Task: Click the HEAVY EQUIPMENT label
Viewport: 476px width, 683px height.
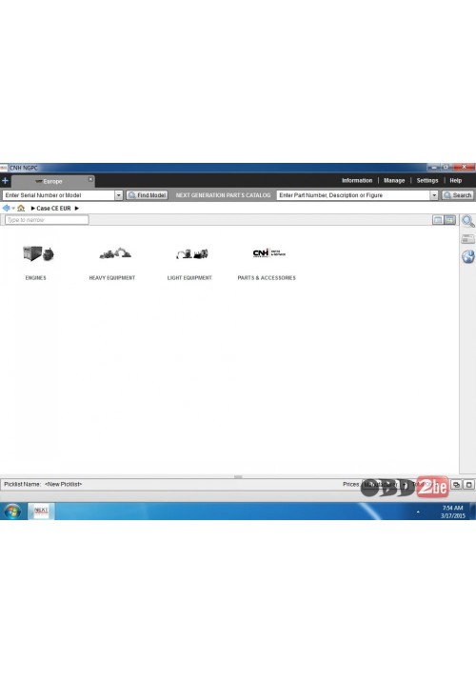Action: pos(112,278)
